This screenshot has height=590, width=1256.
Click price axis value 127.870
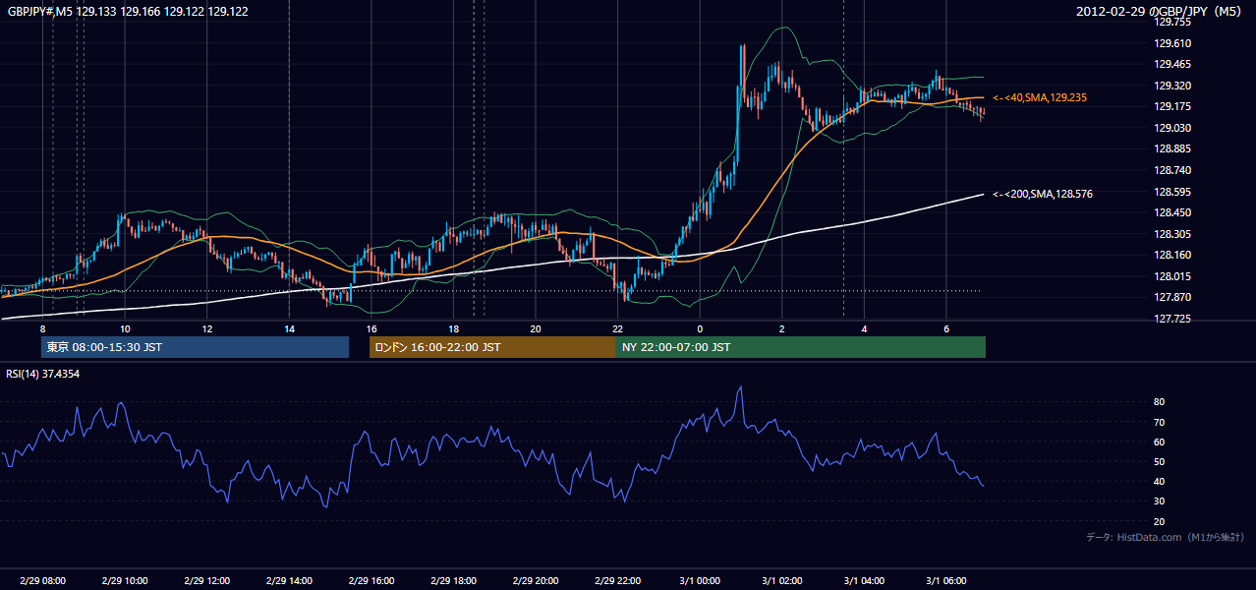(x=1173, y=298)
